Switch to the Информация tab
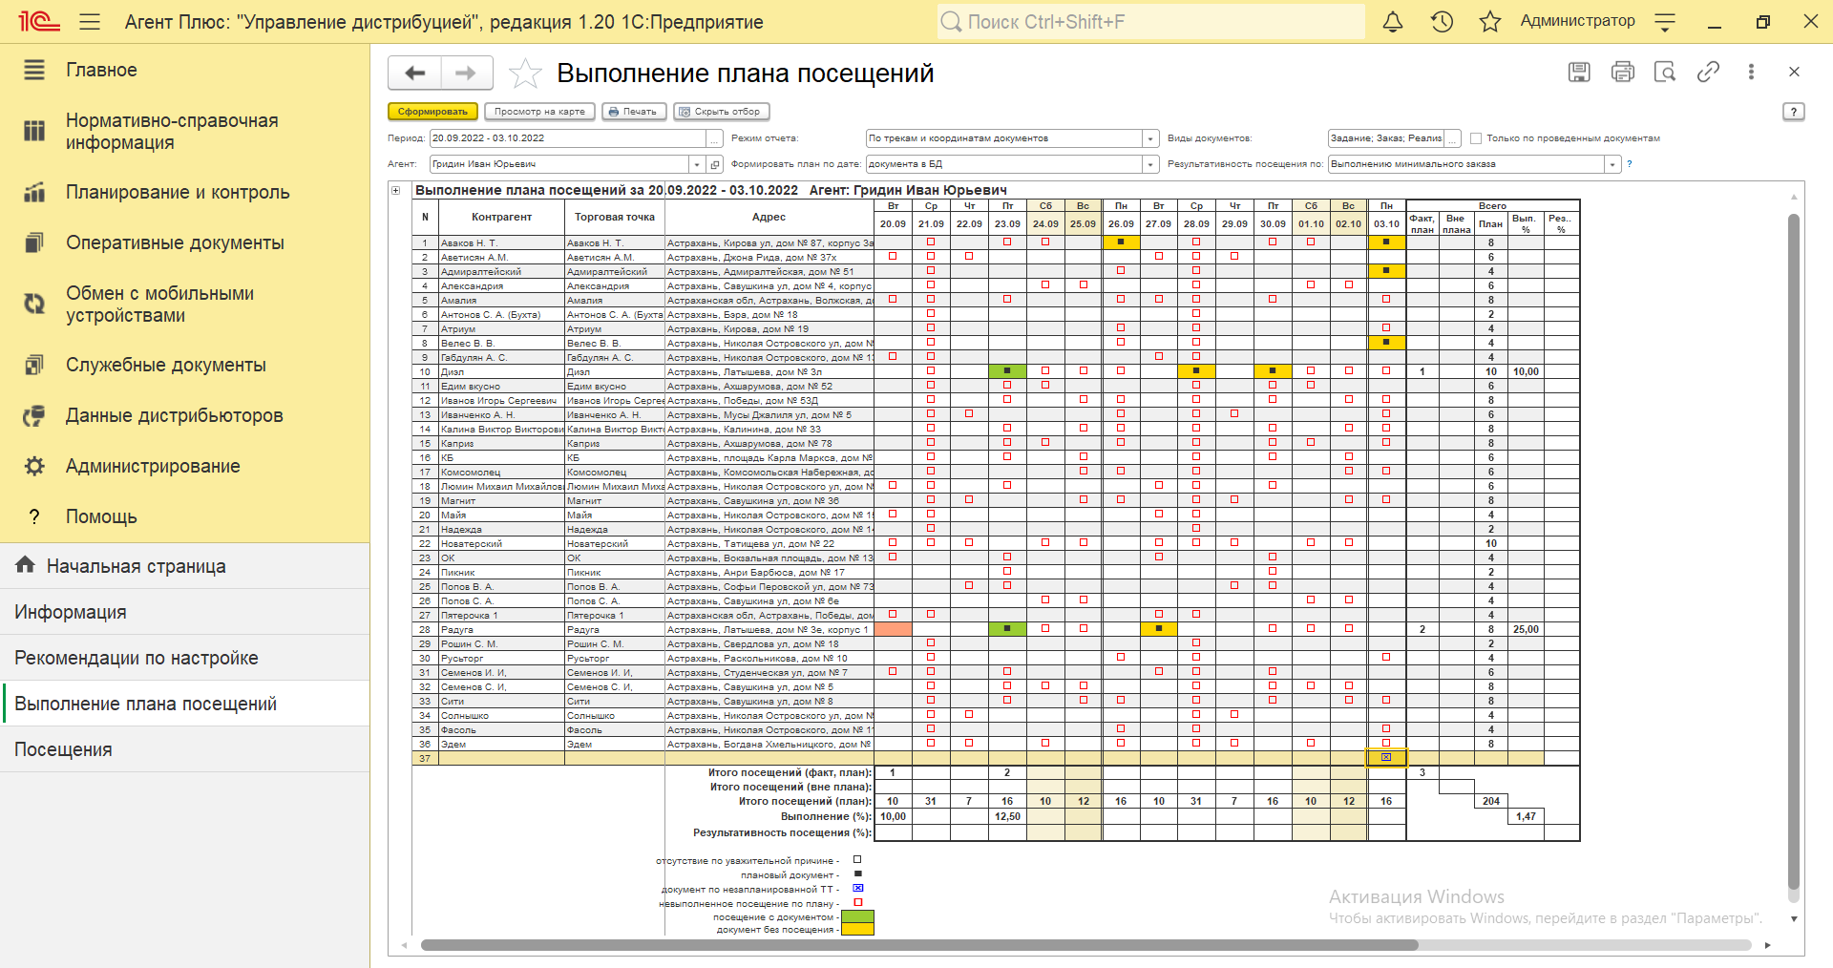Screen dimensions: 1833x968 click(x=184, y=612)
